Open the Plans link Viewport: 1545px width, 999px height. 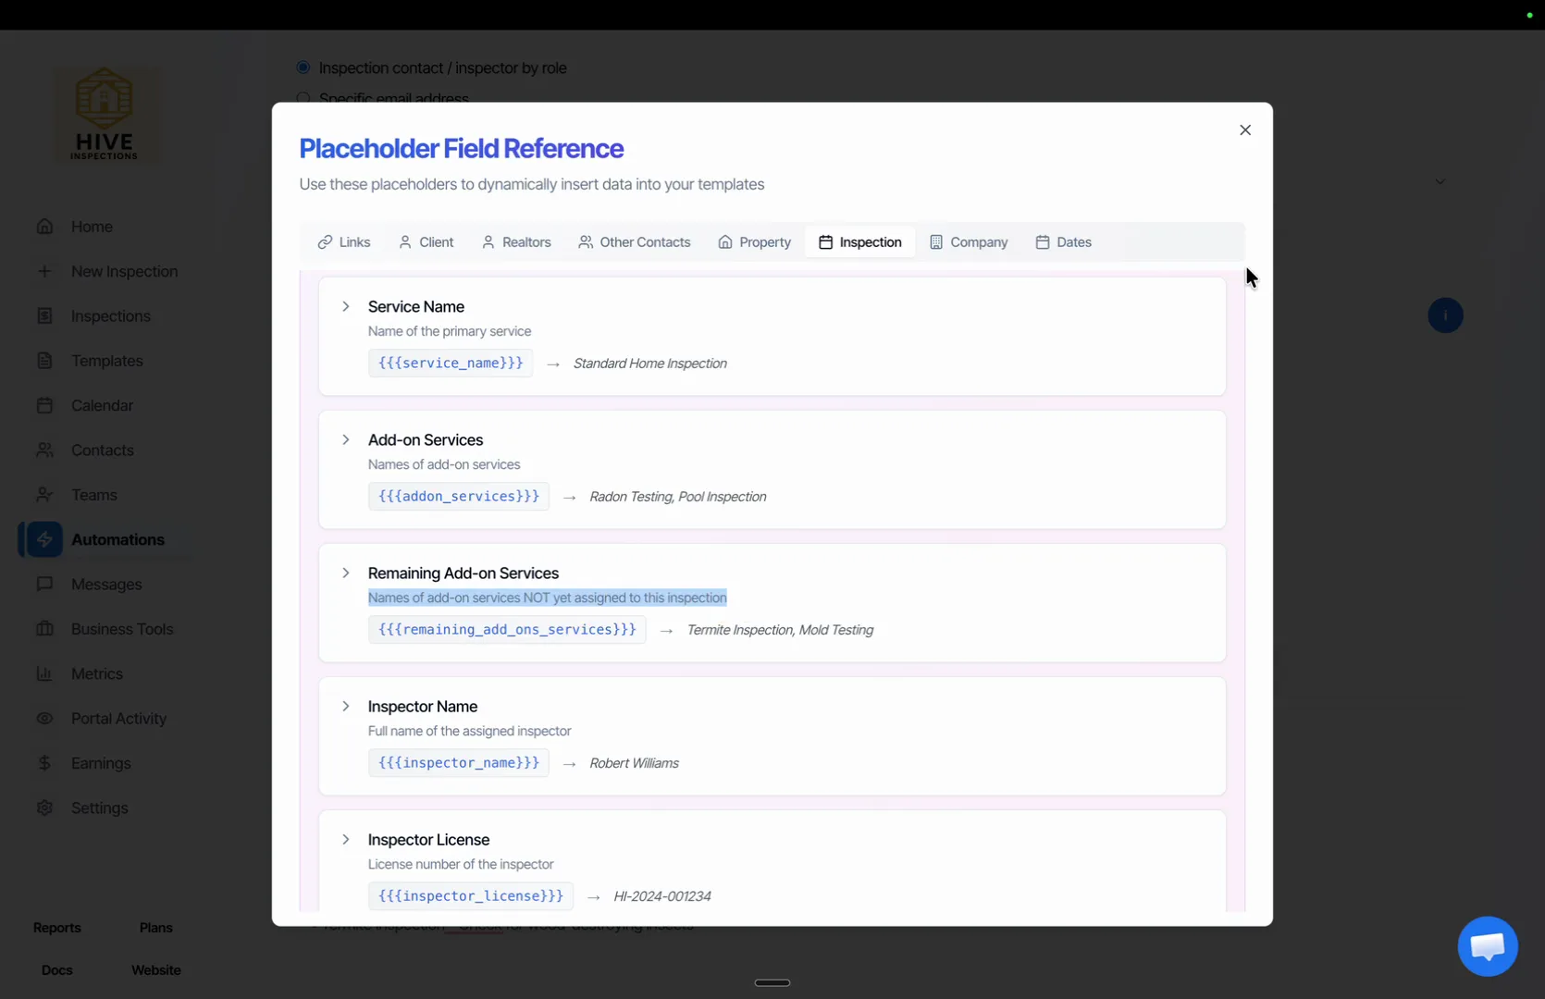[x=156, y=928]
